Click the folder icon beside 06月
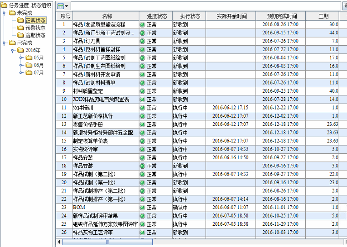347x247 pixels. pyautogui.click(x=29, y=65)
